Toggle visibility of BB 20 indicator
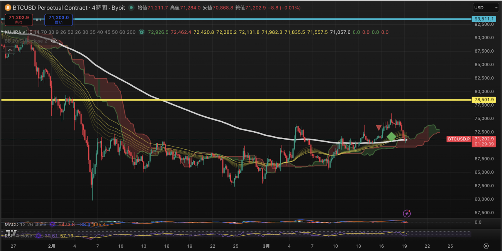The image size is (502, 251). click(x=54, y=41)
